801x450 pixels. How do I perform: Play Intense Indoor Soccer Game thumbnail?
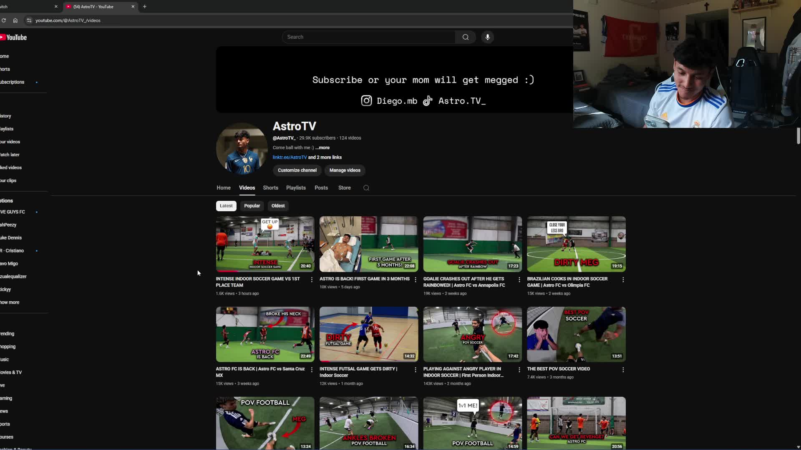pos(265,244)
